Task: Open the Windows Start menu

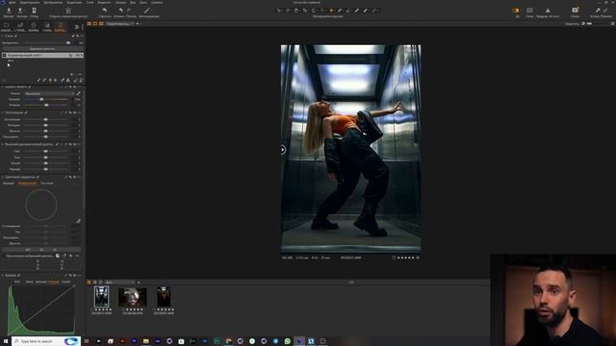Action: (x=6, y=341)
